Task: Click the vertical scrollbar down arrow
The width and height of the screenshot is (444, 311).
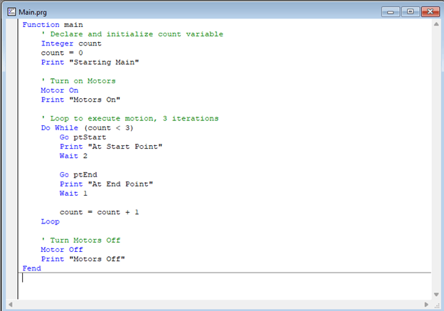Action: [x=436, y=295]
